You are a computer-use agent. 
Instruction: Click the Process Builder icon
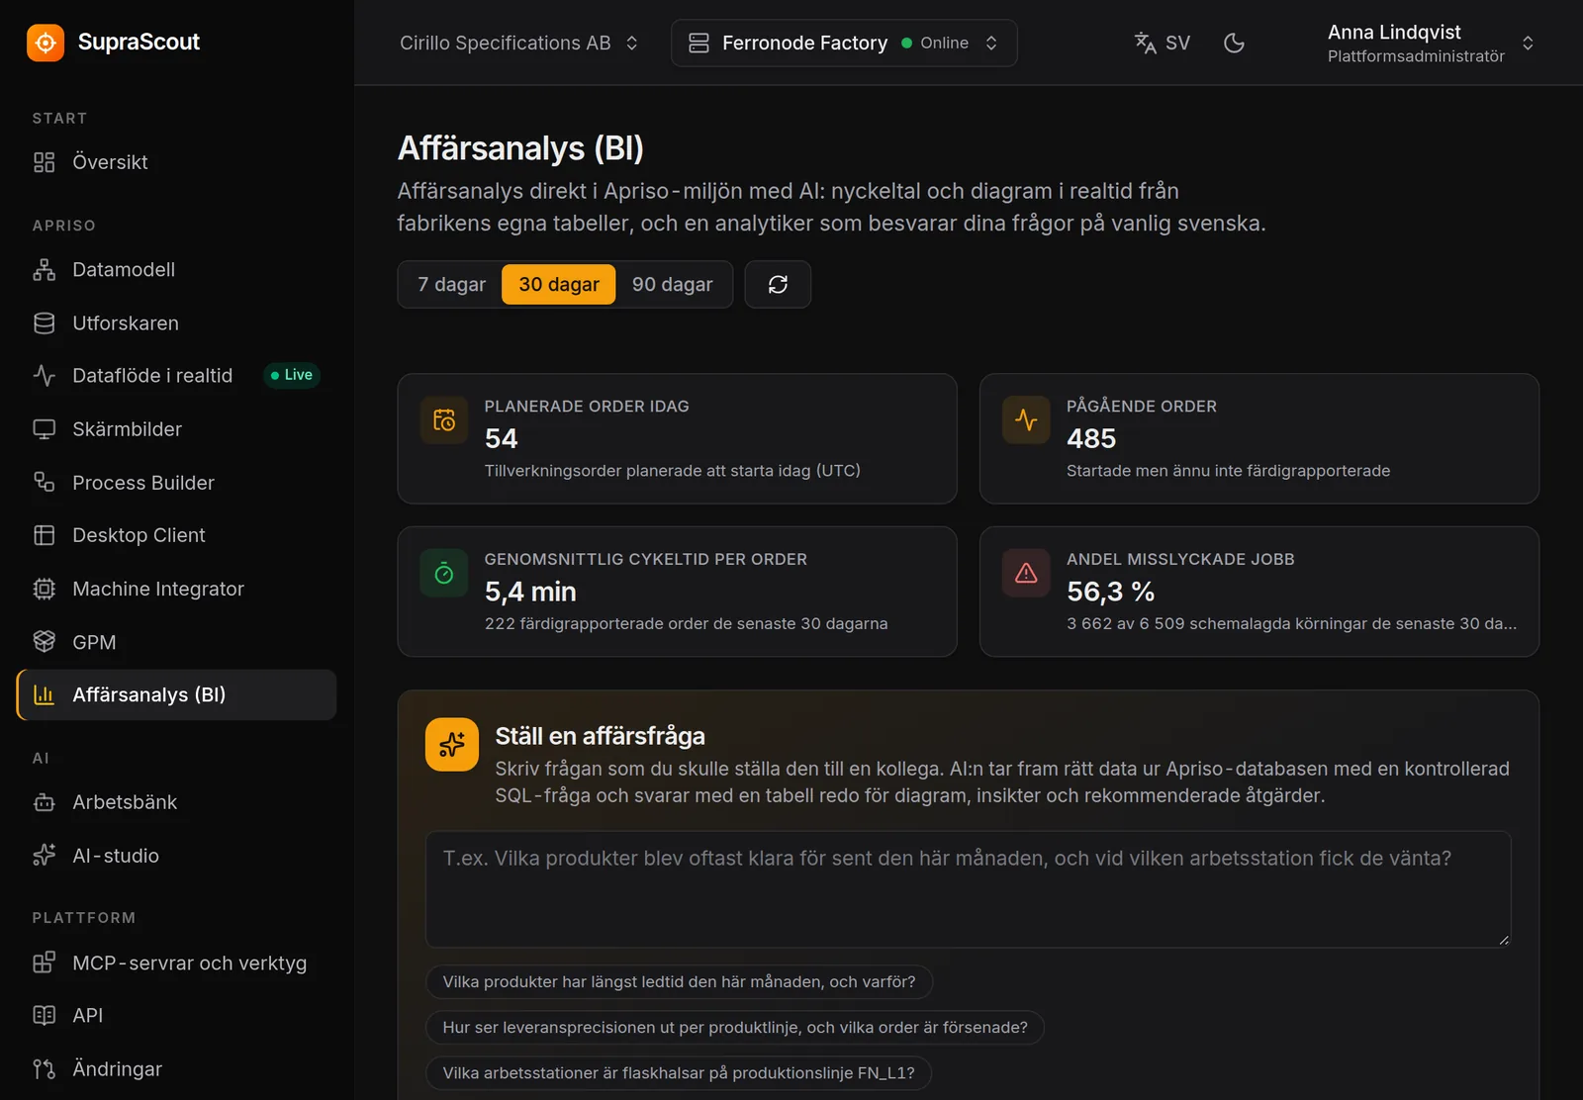tap(45, 482)
